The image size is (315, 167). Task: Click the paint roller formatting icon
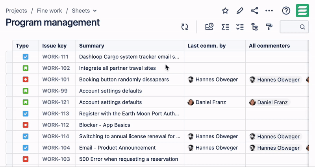pyautogui.click(x=269, y=27)
